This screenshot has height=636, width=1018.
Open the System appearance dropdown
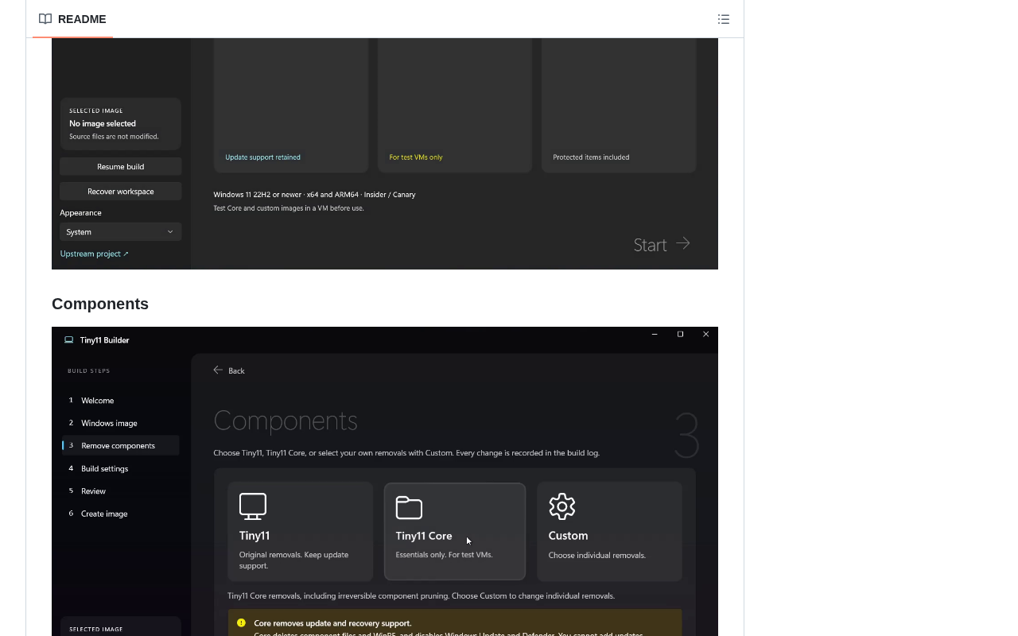coord(121,232)
